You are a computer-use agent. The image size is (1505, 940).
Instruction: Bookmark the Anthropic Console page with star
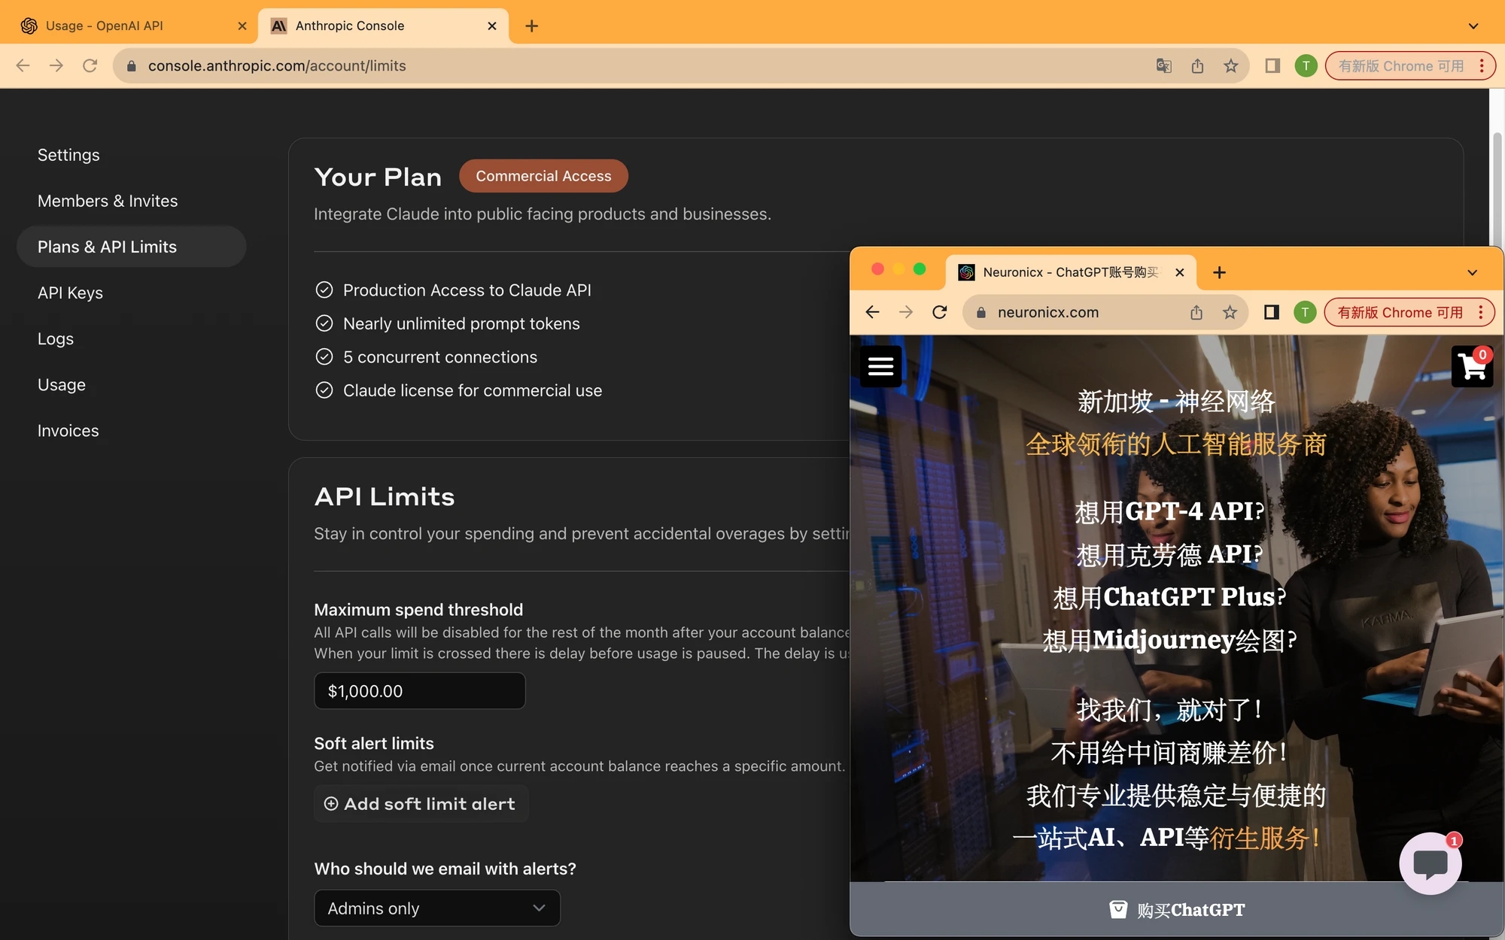[x=1231, y=66]
